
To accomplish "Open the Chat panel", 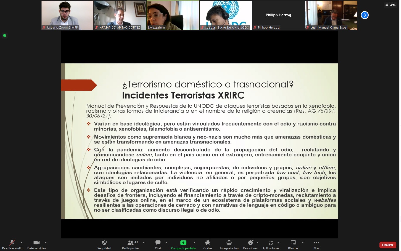I will (x=158, y=243).
